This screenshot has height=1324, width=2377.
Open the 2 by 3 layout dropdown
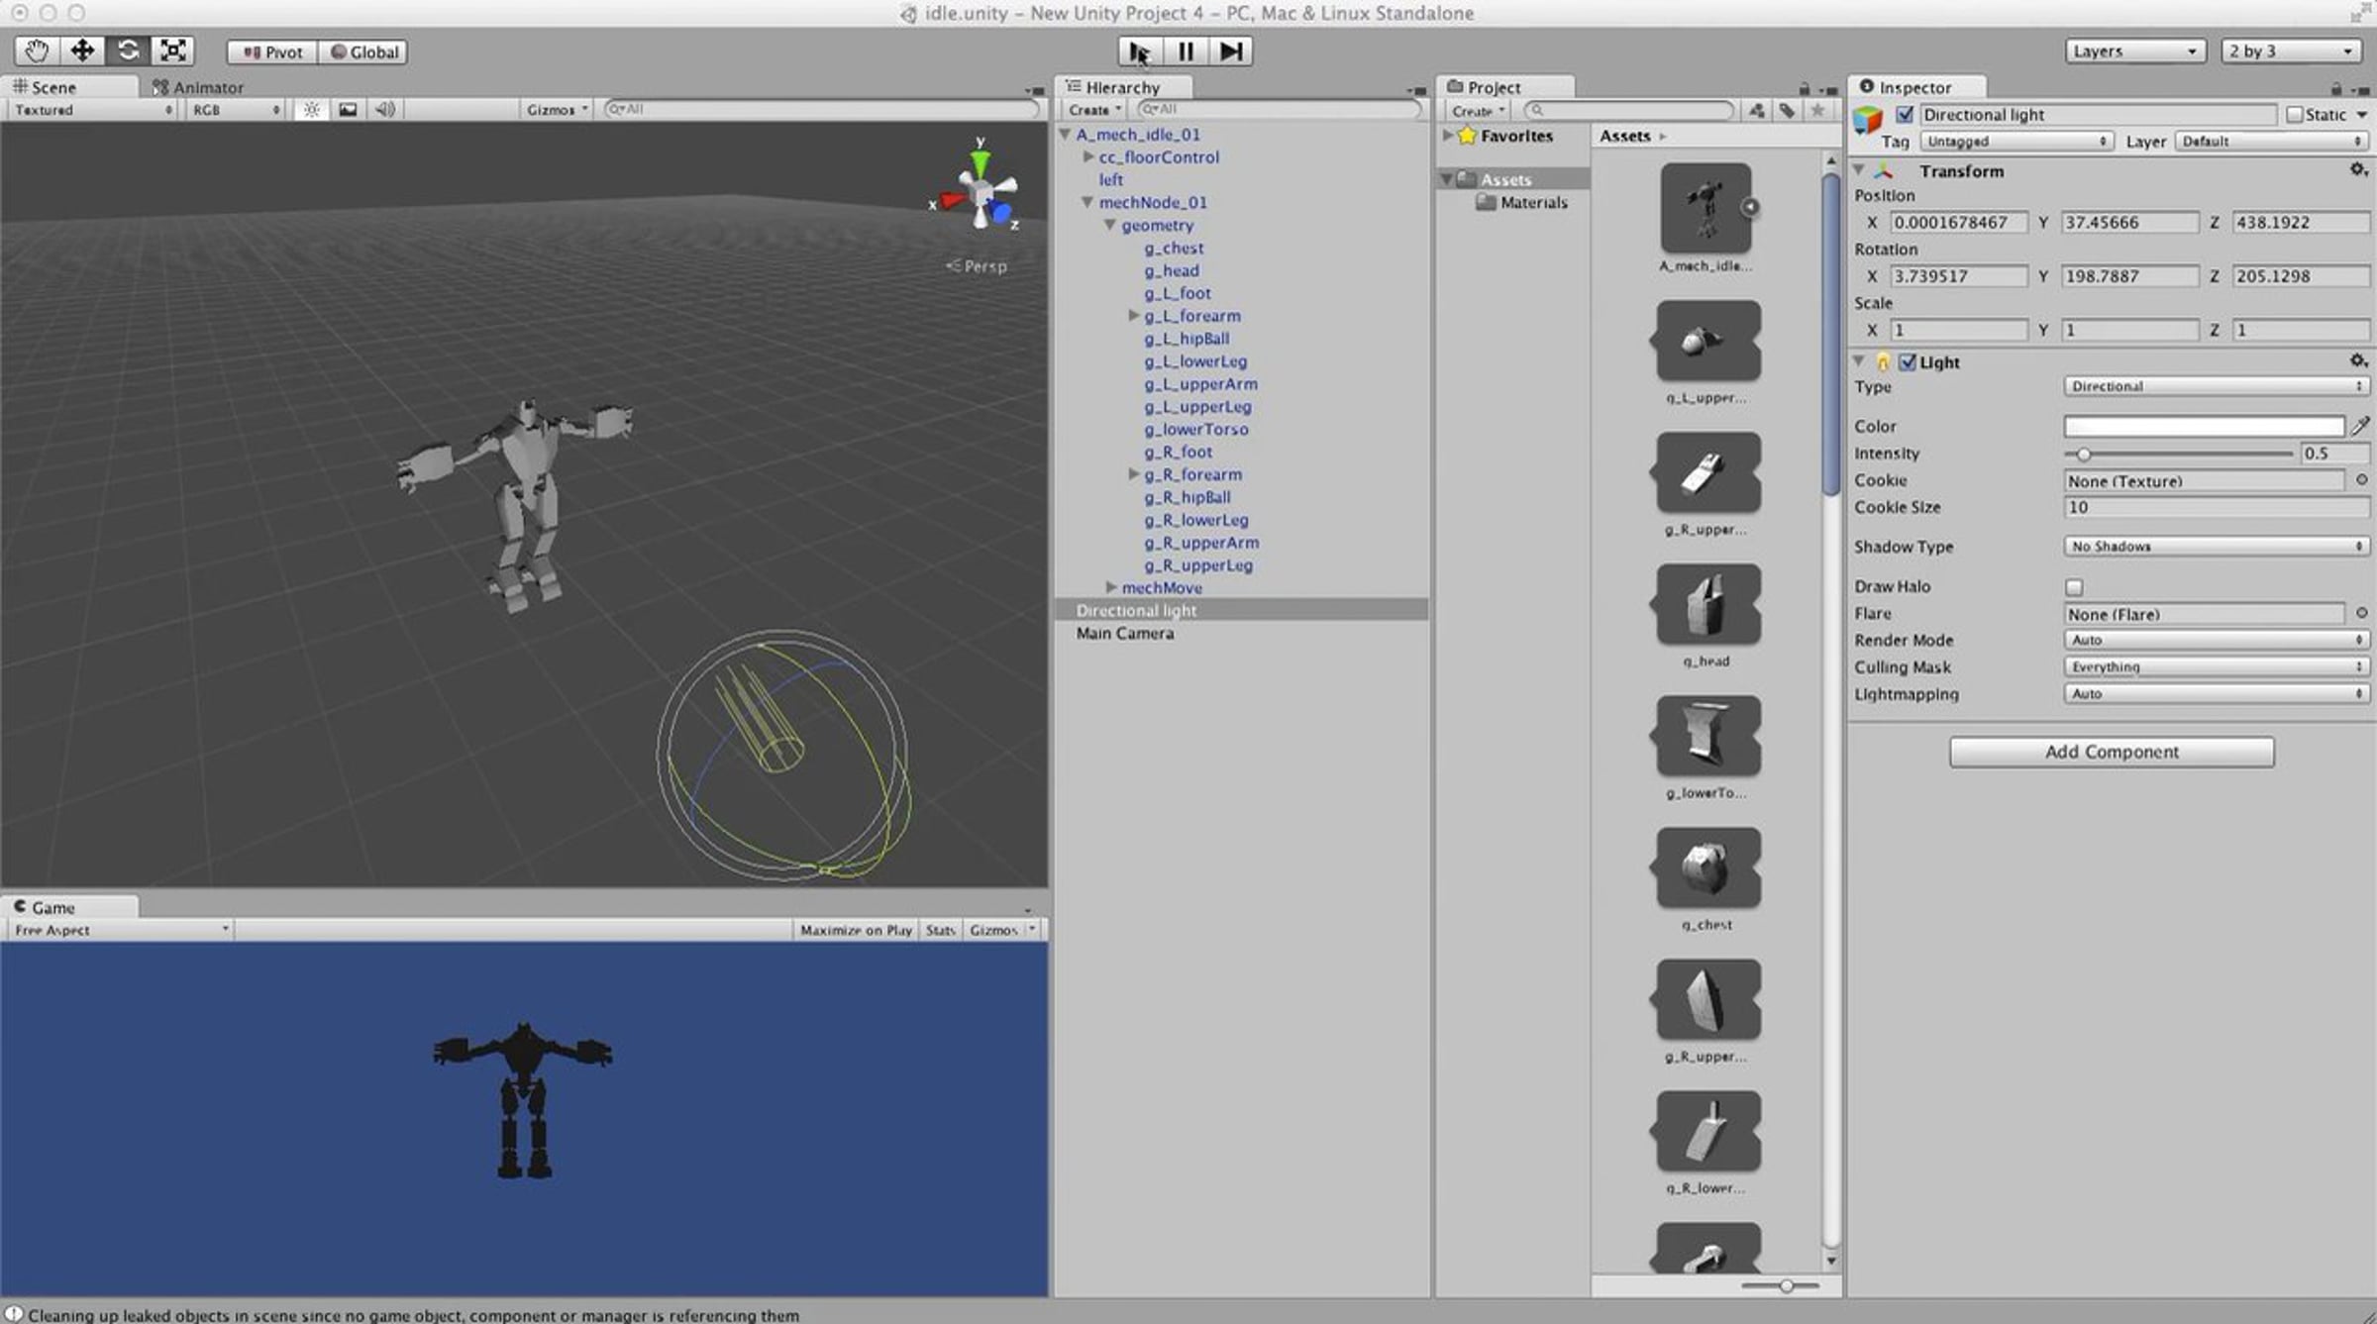click(2291, 51)
